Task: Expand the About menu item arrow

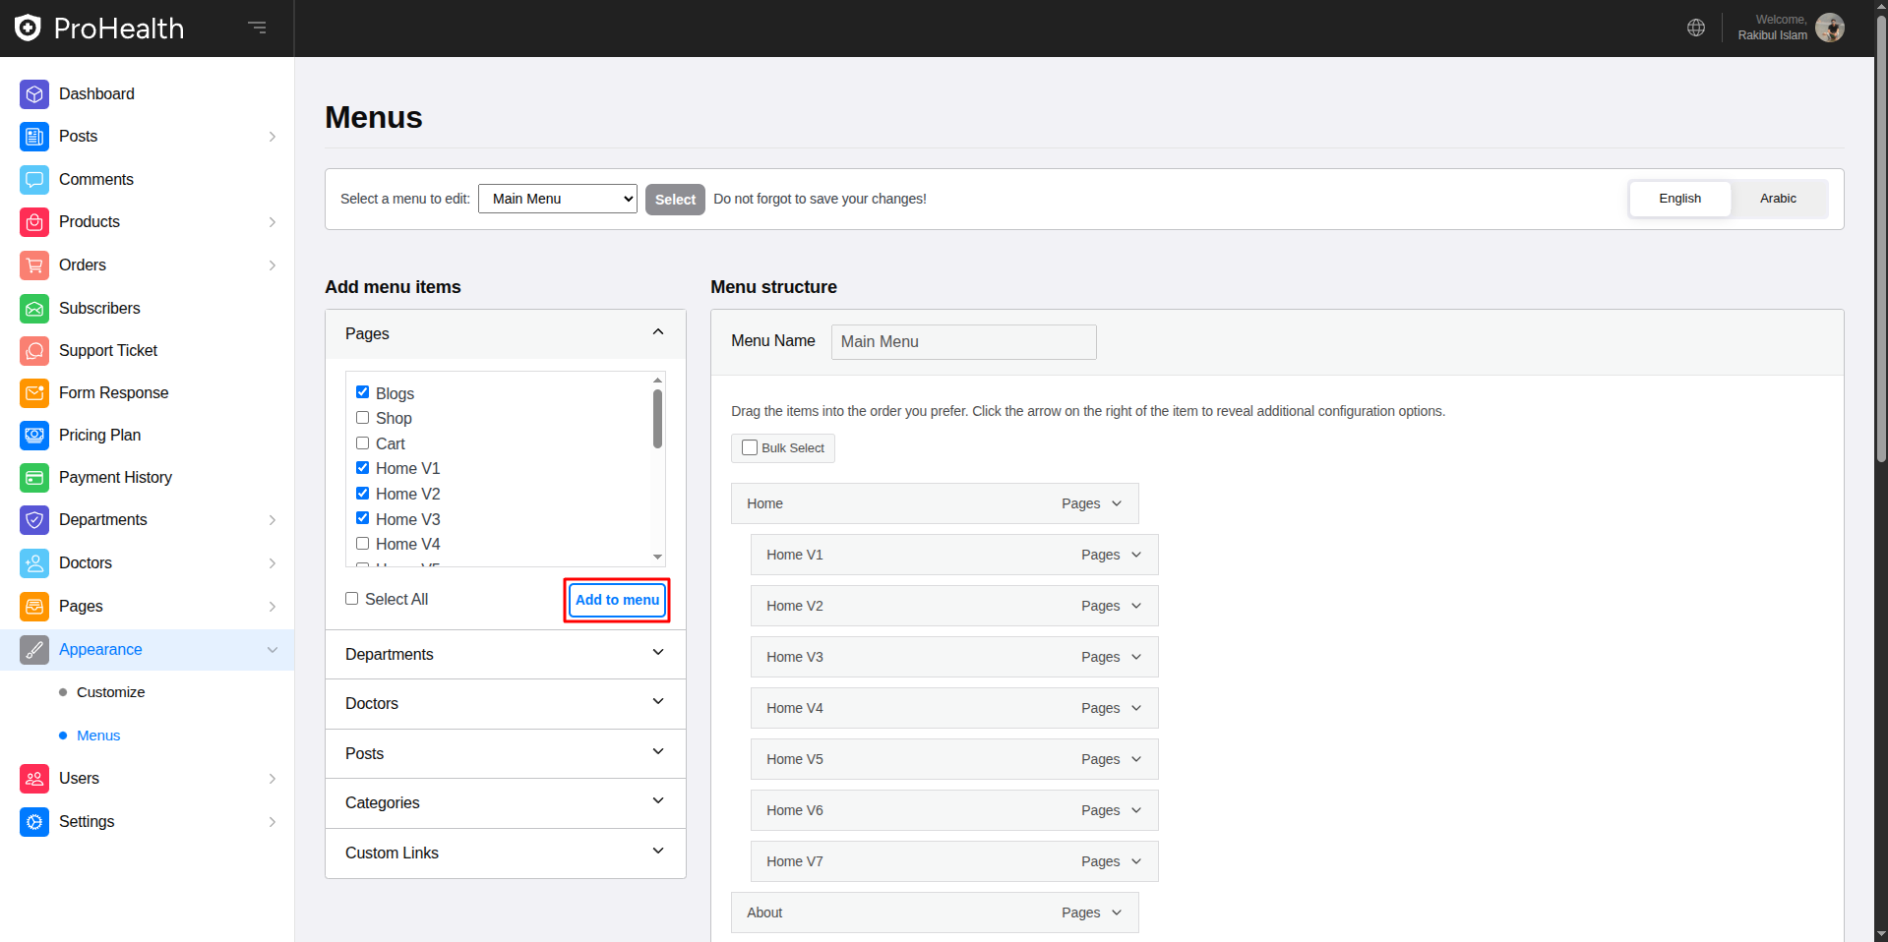Action: [x=1117, y=913]
